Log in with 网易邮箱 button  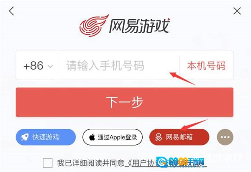coord(179,137)
